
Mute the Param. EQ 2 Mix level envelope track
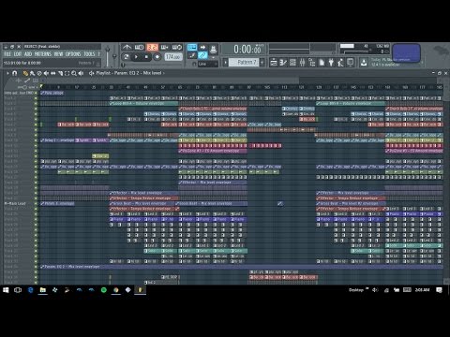tap(36, 267)
